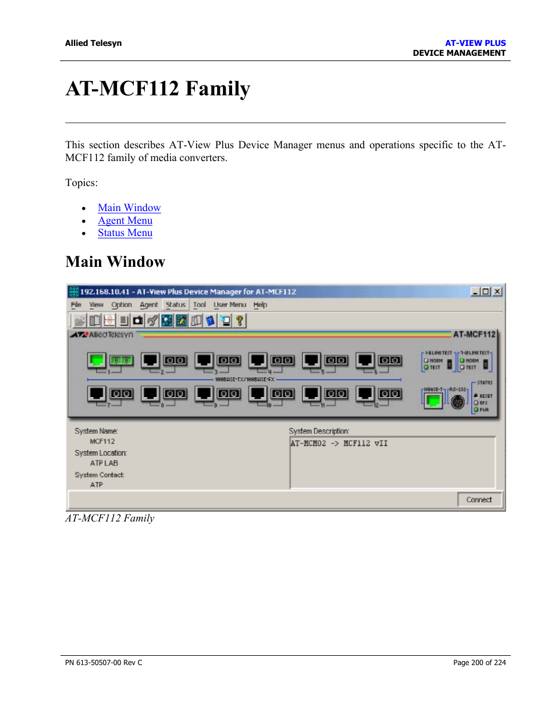Select the fiber connector of port 10
This screenshot has width=555, height=718.
[x=283, y=394]
